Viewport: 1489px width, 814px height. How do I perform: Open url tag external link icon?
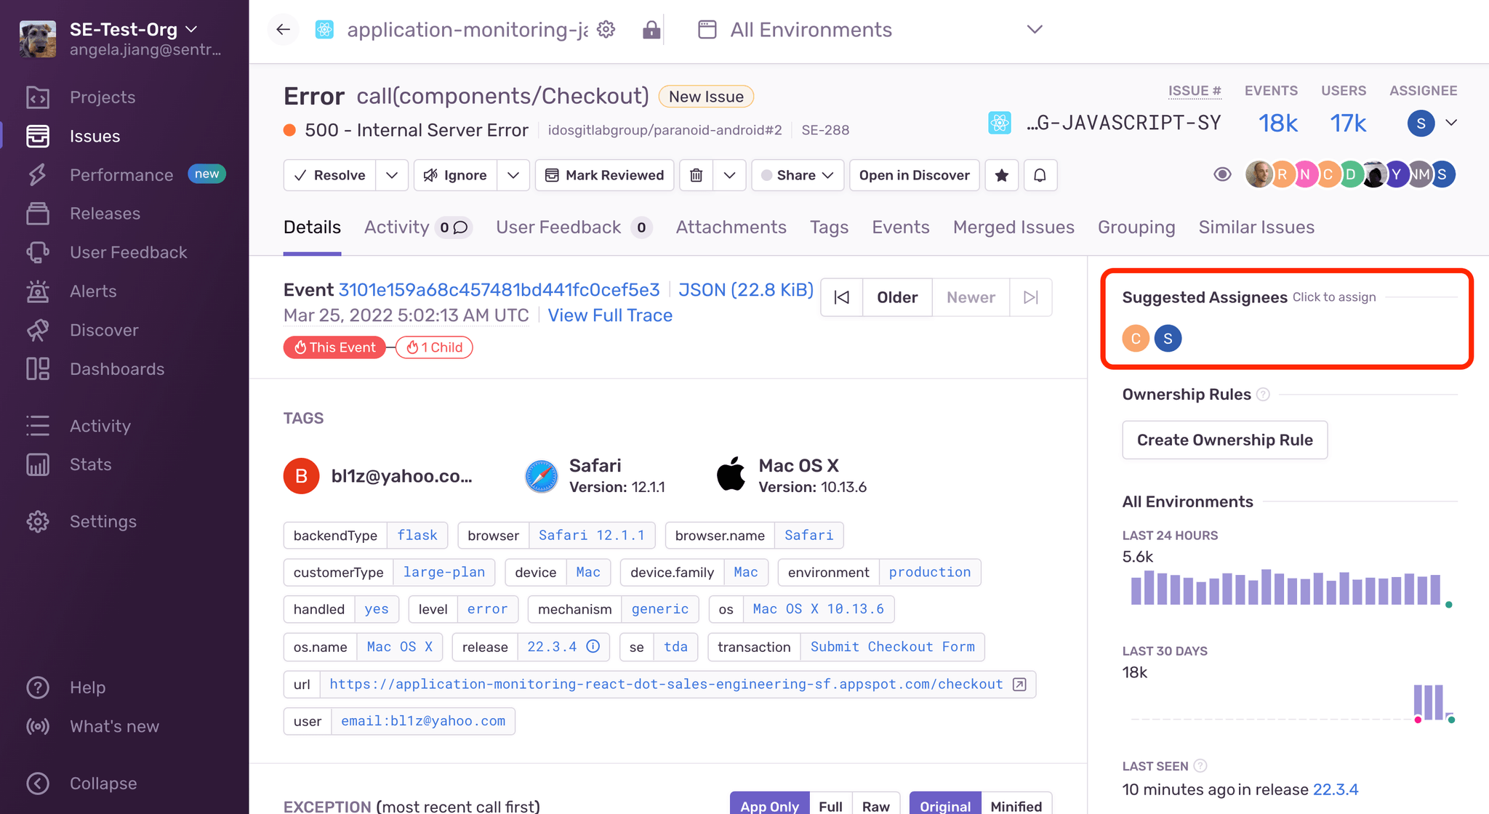[1019, 684]
